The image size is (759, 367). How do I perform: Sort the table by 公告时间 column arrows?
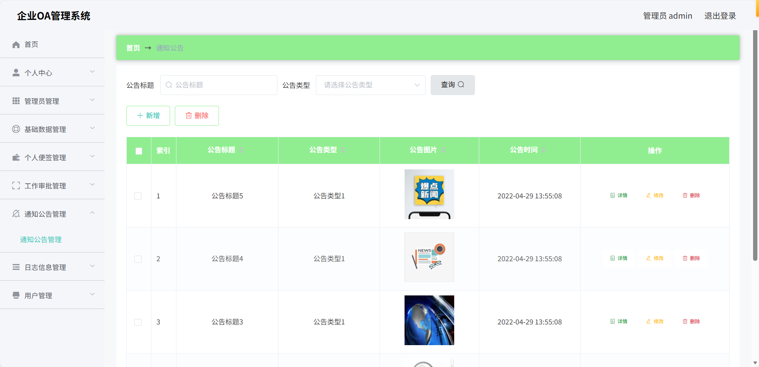[x=544, y=150]
